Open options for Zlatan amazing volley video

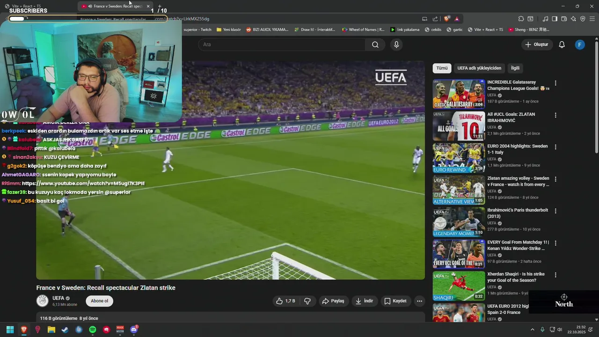pos(555,179)
